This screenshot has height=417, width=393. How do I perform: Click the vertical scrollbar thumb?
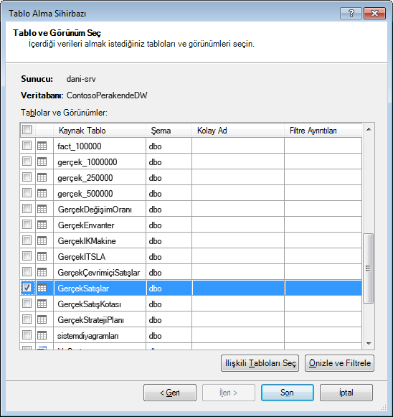[369, 268]
